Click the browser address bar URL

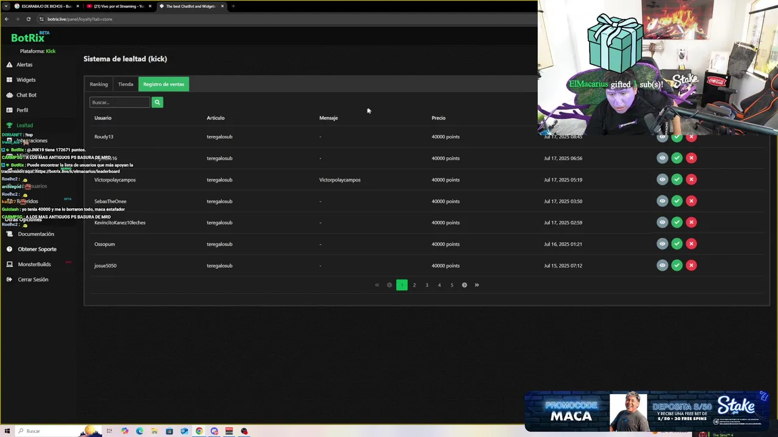80,19
